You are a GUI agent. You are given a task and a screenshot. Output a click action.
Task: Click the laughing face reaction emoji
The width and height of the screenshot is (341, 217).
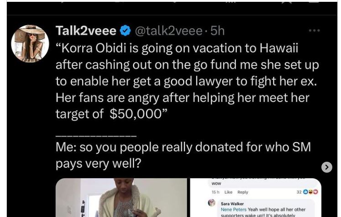[310, 192]
